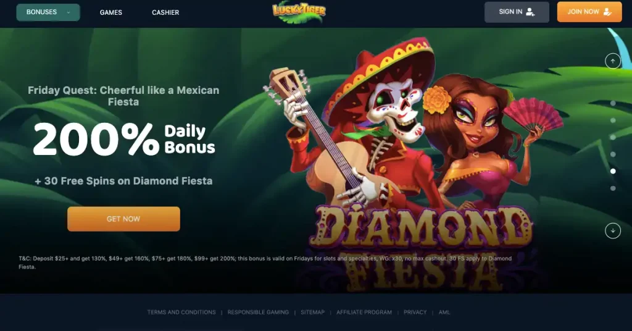Viewport: 632px width, 331px height.
Task: Select the second carousel dot indicator
Action: (x=613, y=120)
